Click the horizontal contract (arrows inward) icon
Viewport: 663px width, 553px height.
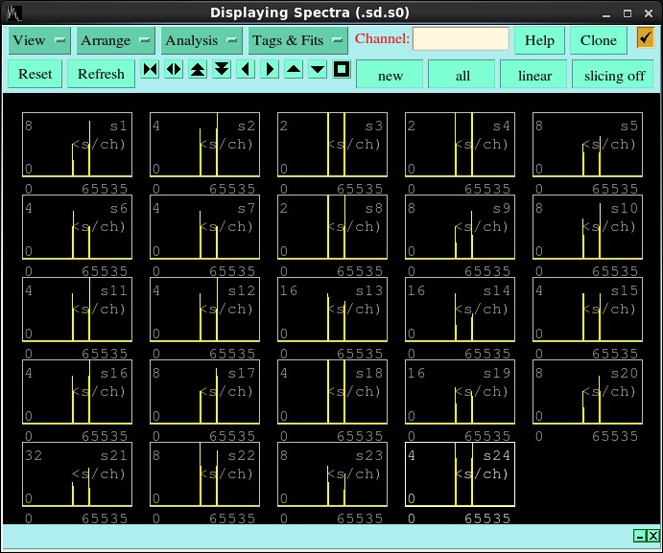(x=150, y=69)
